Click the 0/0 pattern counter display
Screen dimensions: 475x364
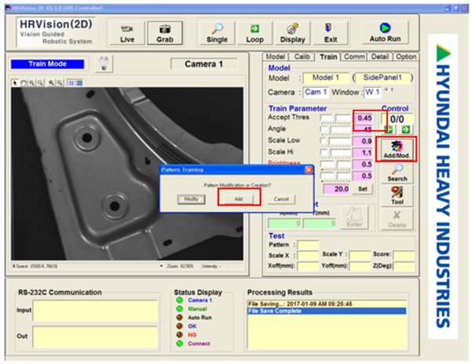tap(396, 119)
